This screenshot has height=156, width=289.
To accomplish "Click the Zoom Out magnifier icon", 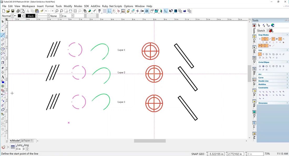I will [61, 11].
